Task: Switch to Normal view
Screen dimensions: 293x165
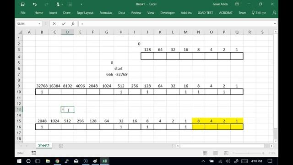Action: coord(205,153)
